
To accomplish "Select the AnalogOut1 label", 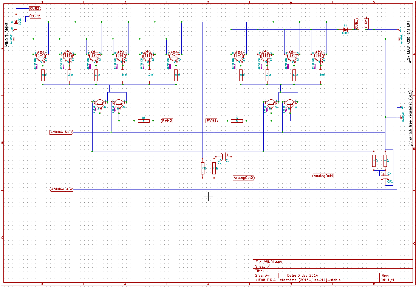I will [323, 176].
